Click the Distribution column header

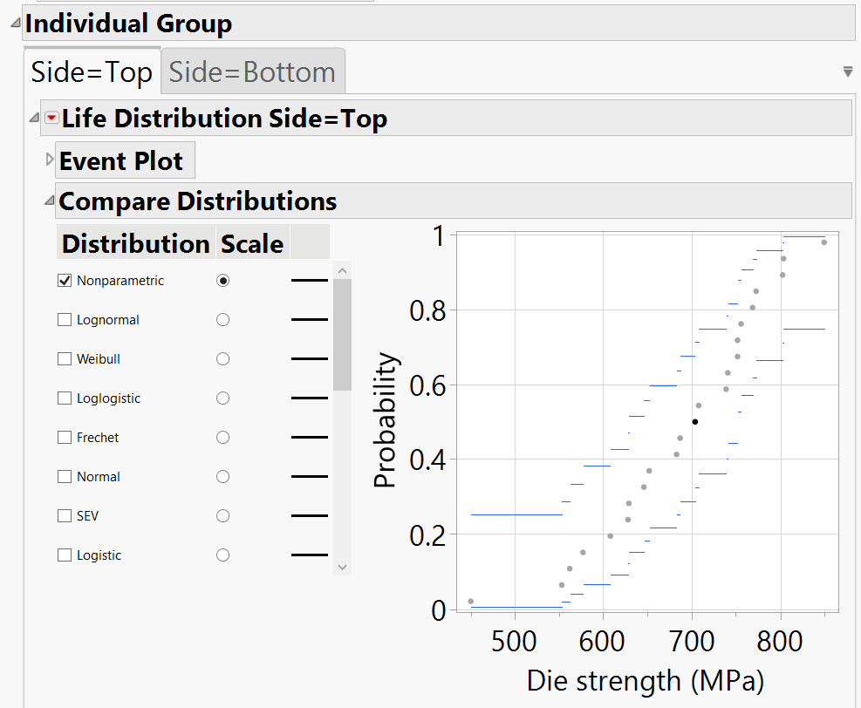pos(135,243)
